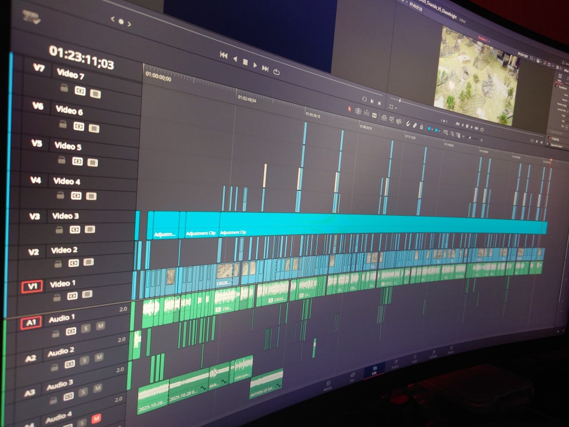The image size is (569, 427).
Task: Mute the Audio 2 track
Action: 99,357
